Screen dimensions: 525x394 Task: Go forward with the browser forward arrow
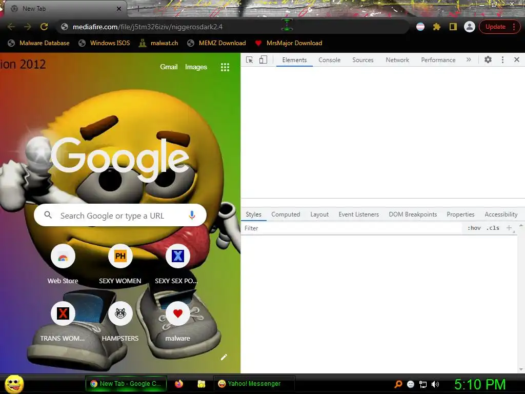pos(28,27)
